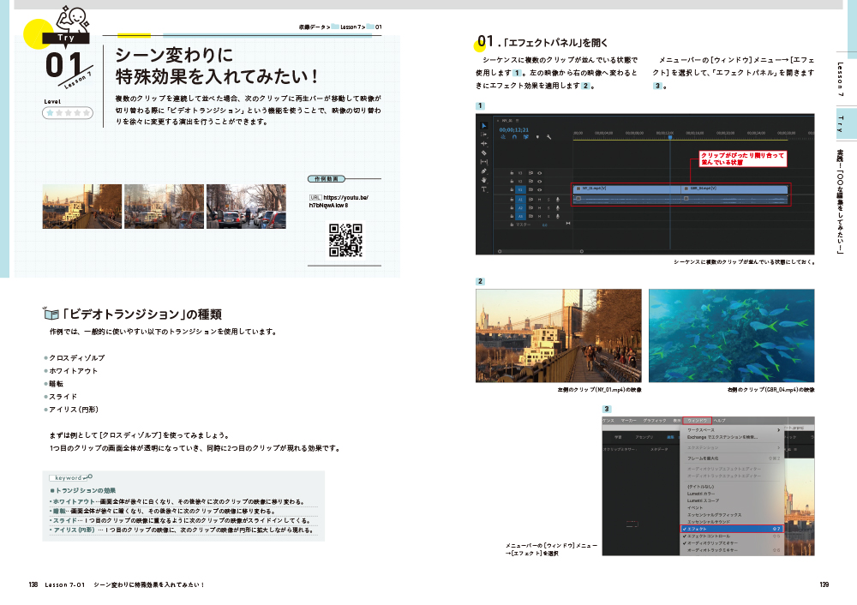Select the Selection tool in the timeline toolbar
The height and width of the screenshot is (605, 857).
(x=484, y=126)
